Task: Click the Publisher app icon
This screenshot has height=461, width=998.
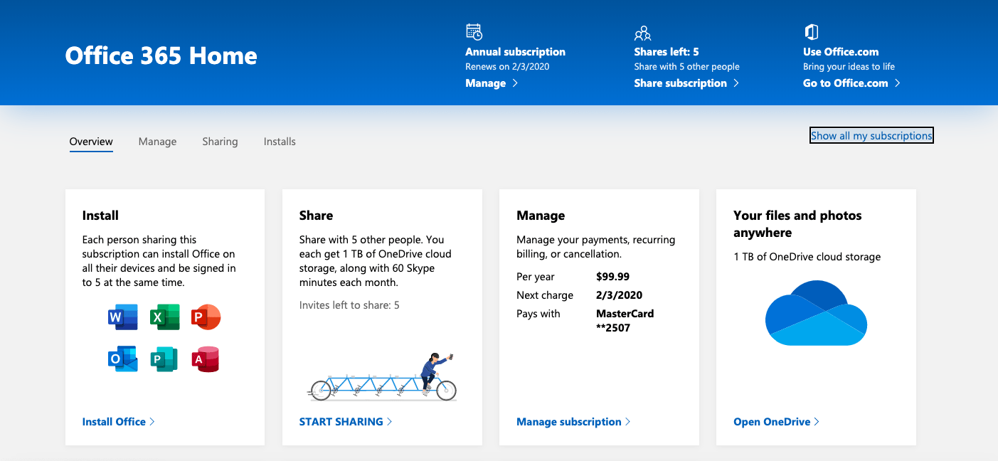Action: pos(165,360)
